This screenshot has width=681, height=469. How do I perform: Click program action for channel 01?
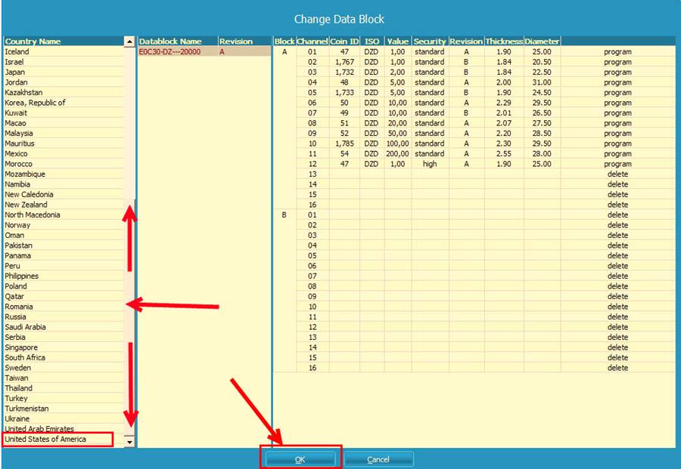617,52
